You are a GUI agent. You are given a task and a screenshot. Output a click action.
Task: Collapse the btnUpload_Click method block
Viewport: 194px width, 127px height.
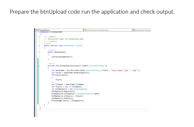pyautogui.click(x=39, y=66)
